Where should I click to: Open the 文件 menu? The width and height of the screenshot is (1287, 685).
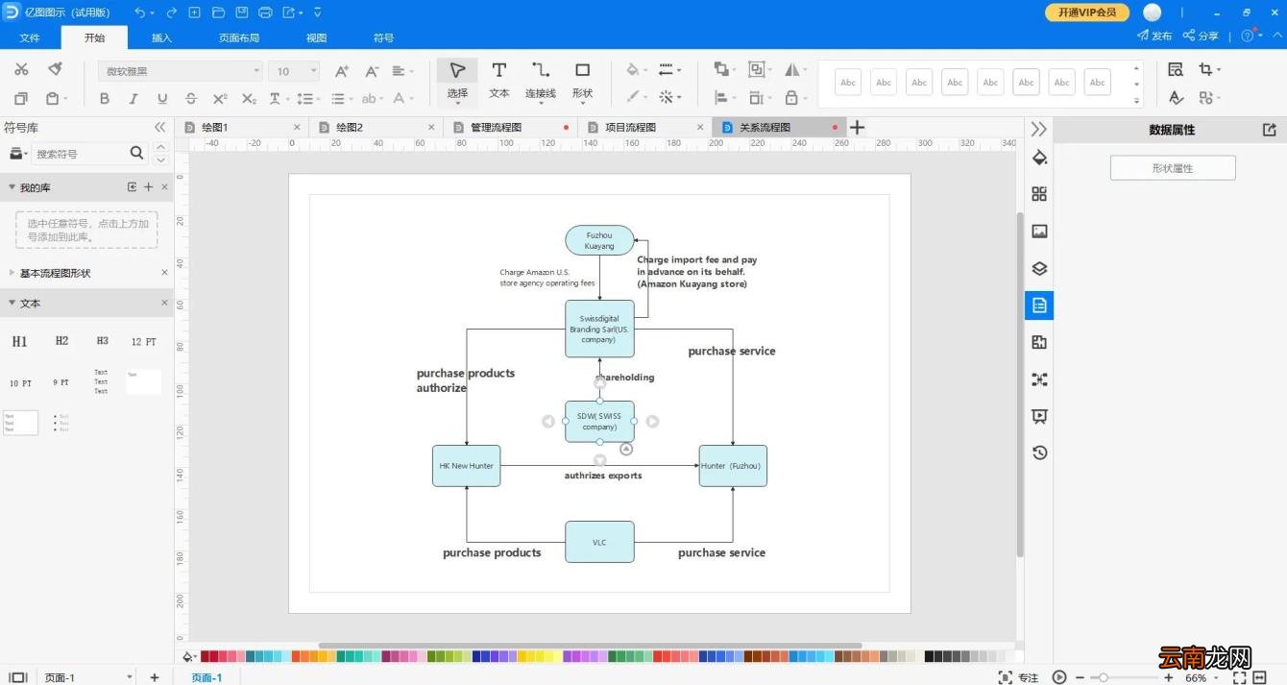(x=30, y=37)
